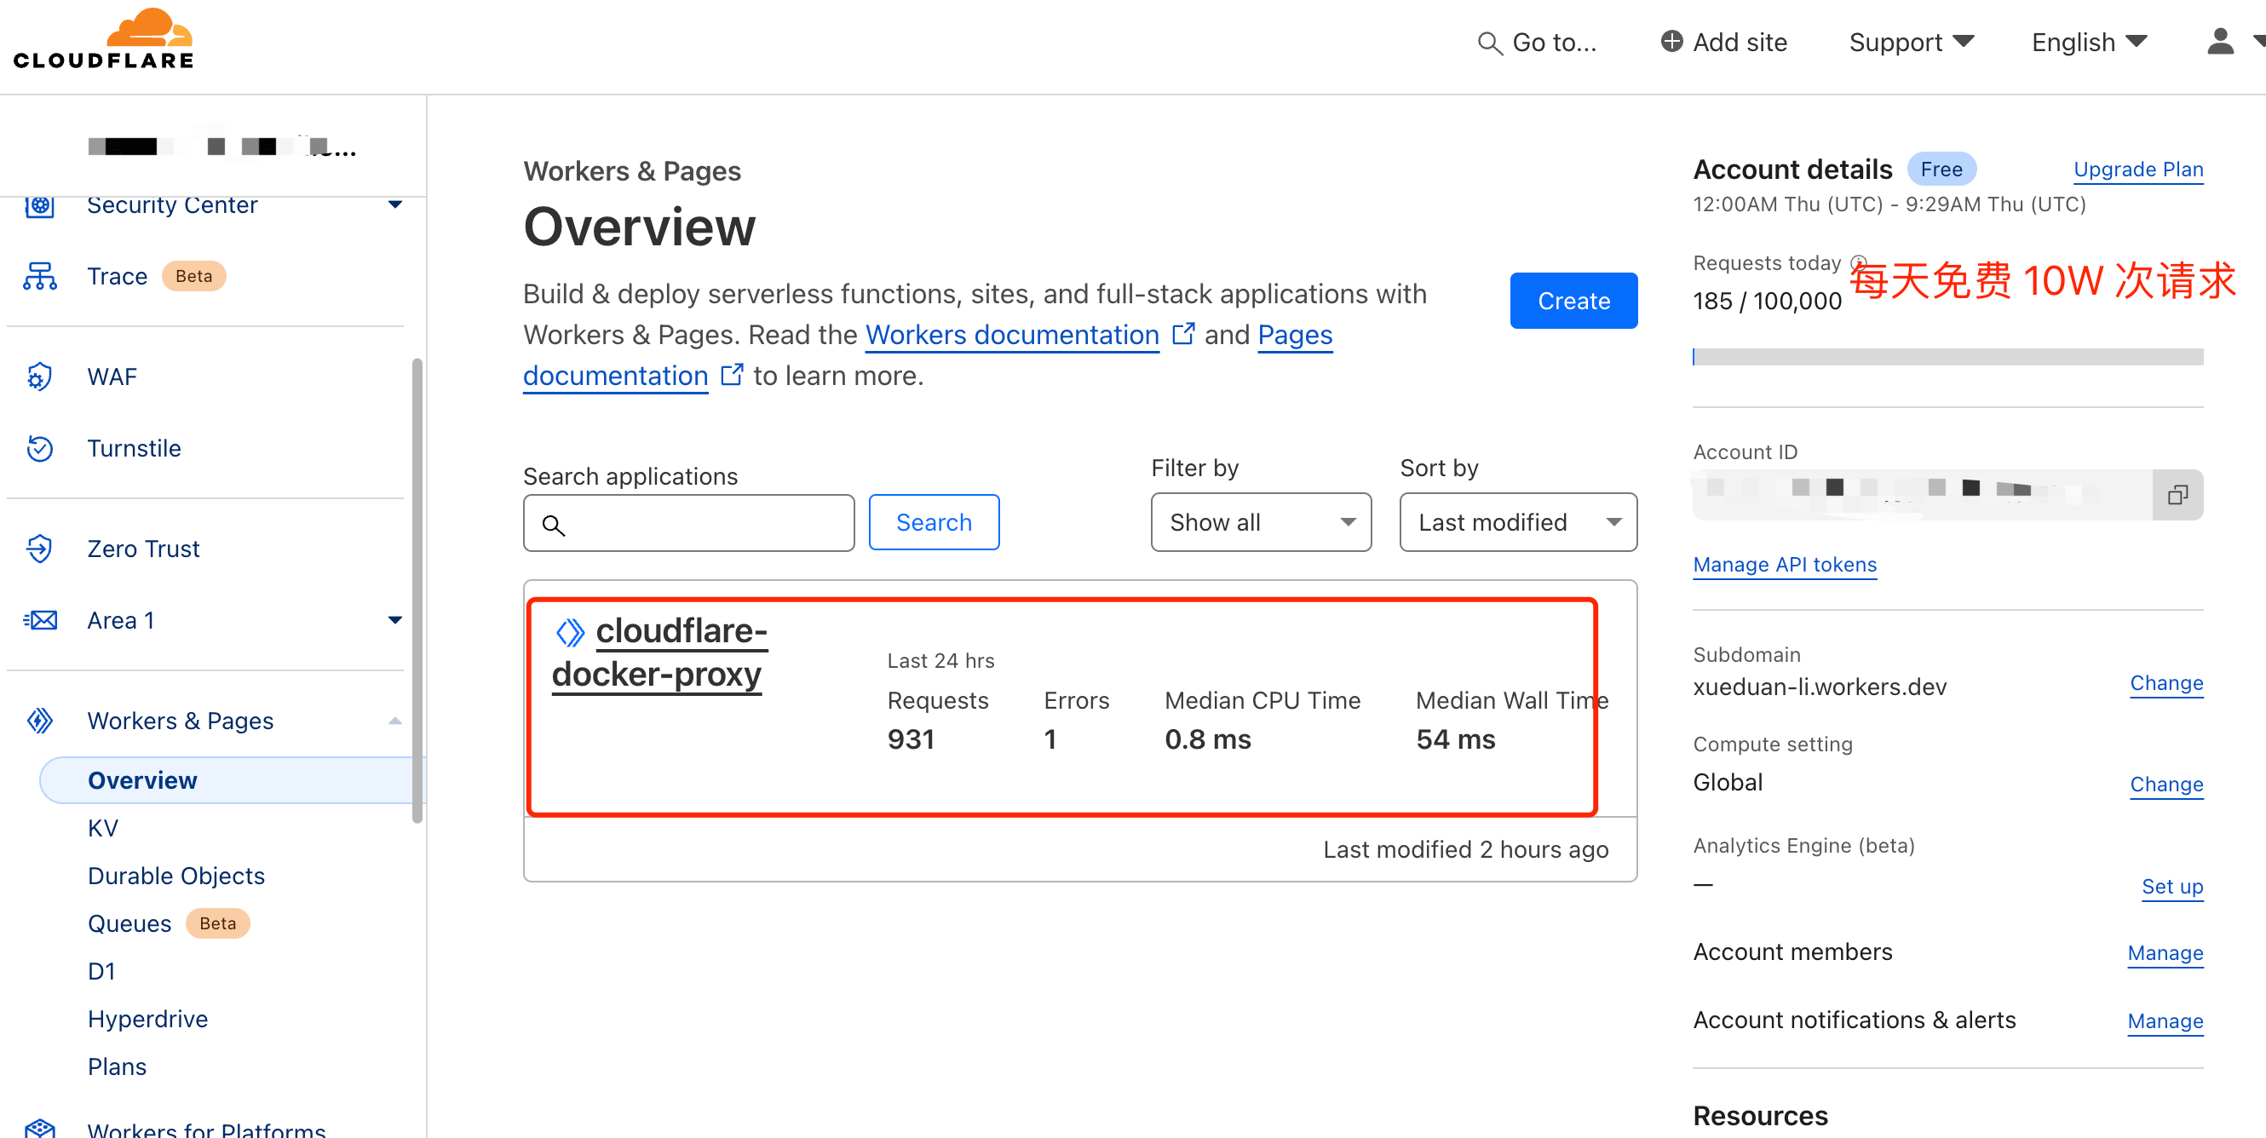Screen dimensions: 2266x1138
Task: Click the blue Create button
Action: (x=1573, y=301)
